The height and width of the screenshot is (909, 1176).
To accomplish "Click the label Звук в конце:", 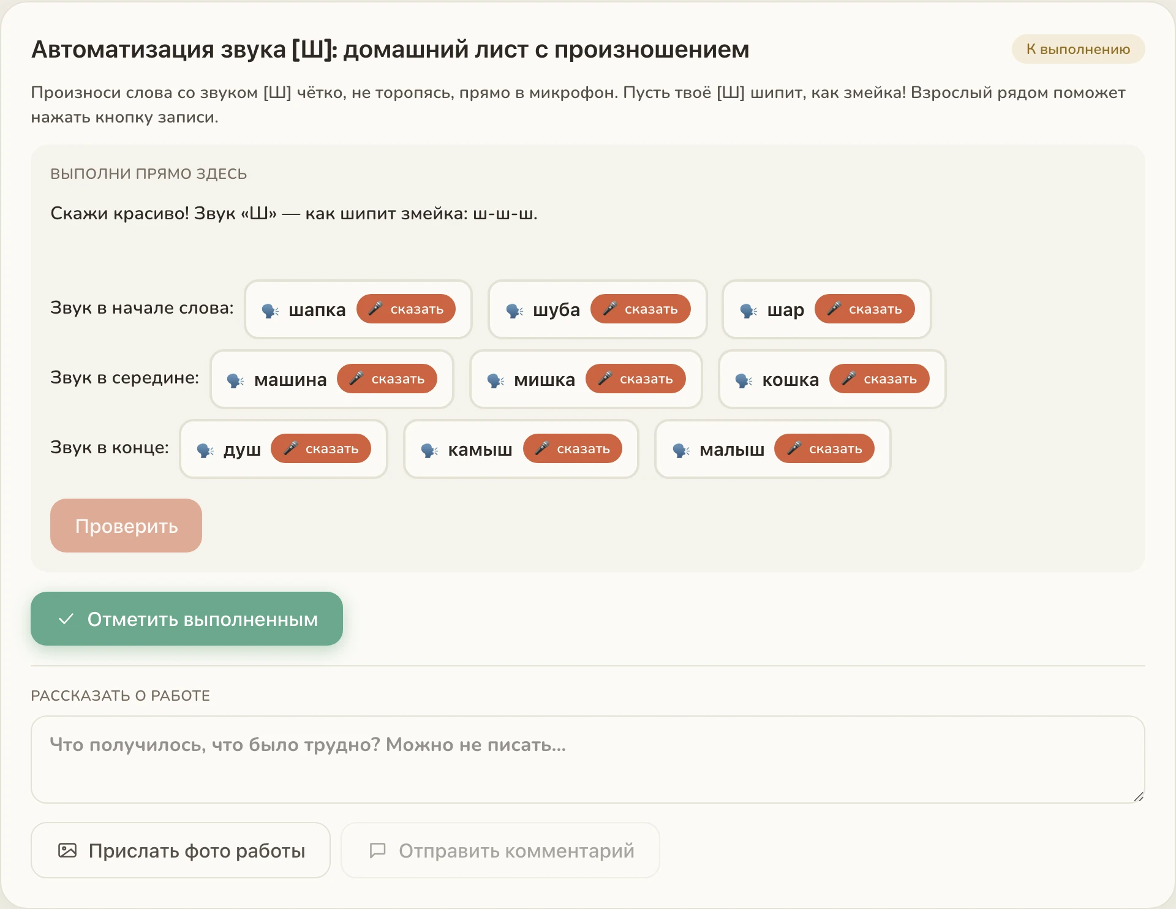I will pos(110,448).
